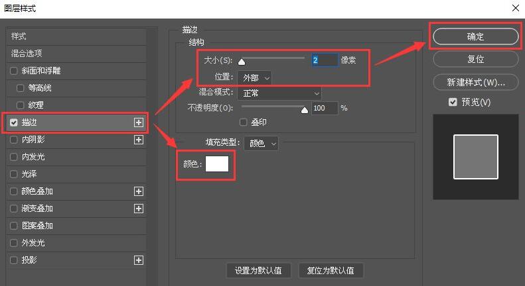Screen dimensions: 525x286
Task: Focus the 大小 pixel value field
Action: (325, 60)
